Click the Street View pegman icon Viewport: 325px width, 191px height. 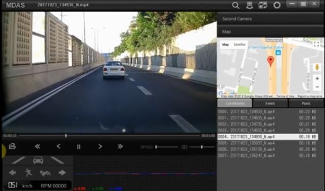click(317, 67)
